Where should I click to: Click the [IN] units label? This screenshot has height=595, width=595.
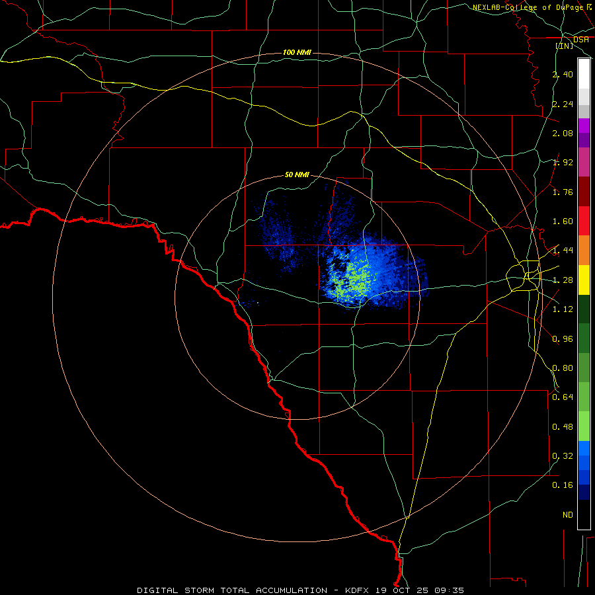pos(565,46)
